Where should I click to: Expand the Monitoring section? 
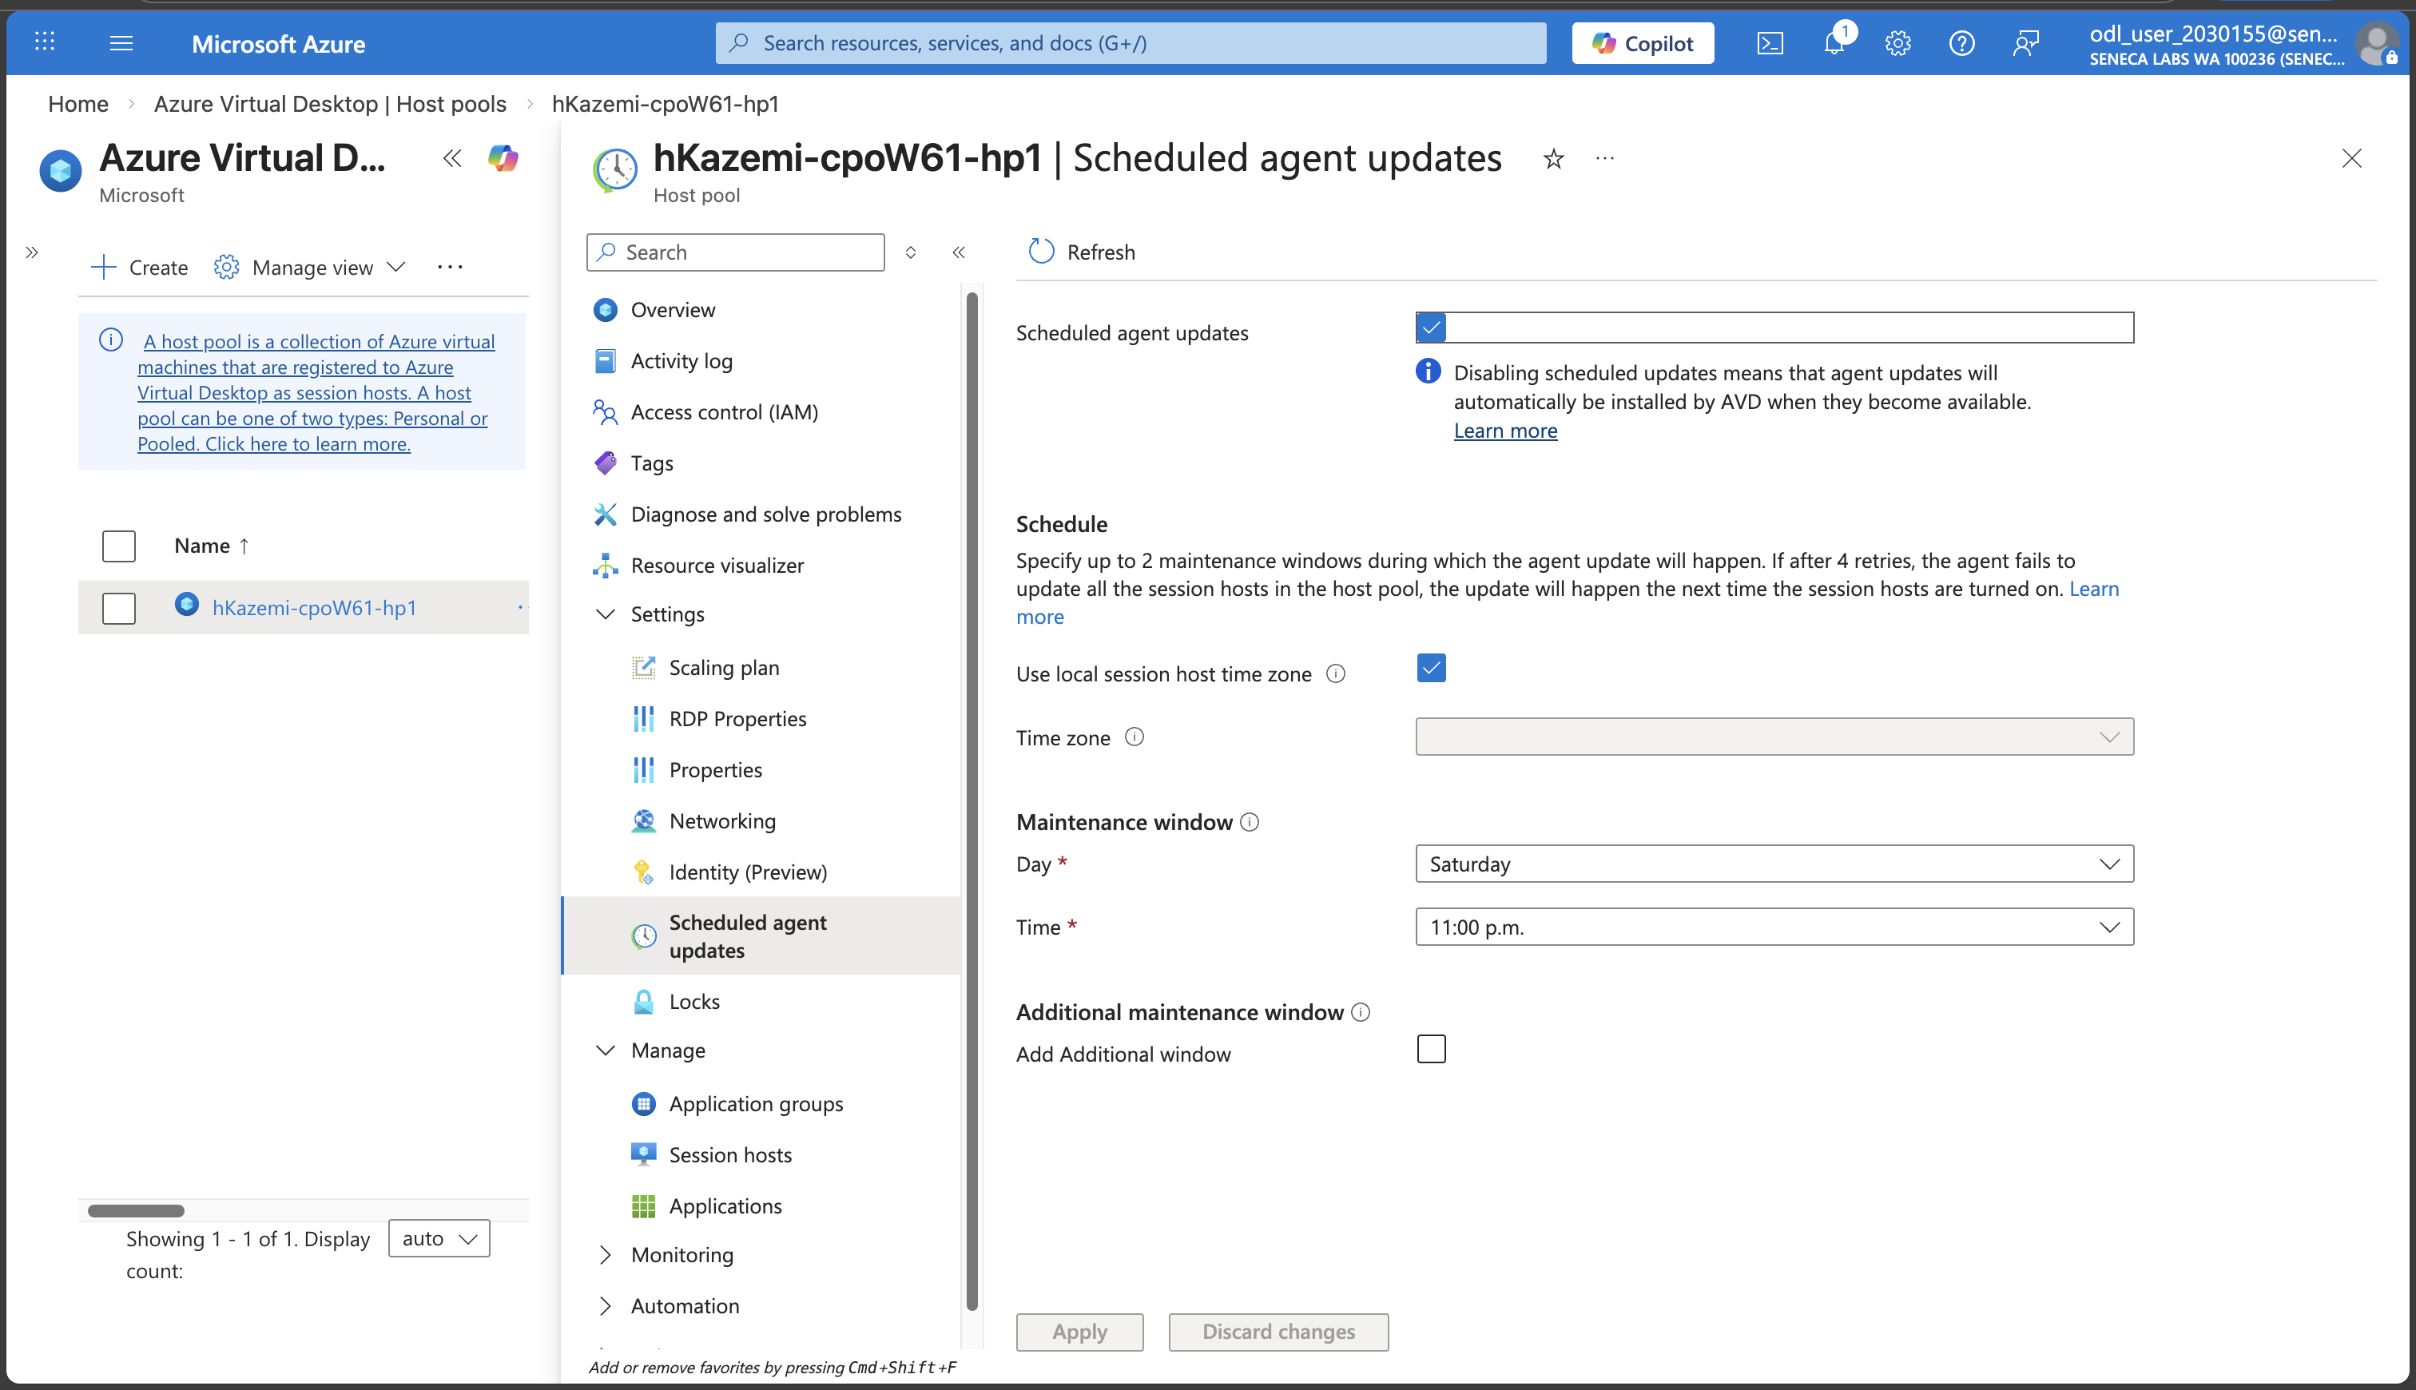point(605,1254)
